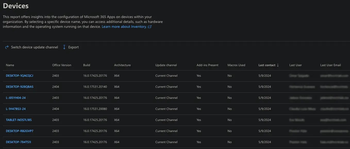View TABLET-NOS7L185 device information
This screenshot has height=149, width=350.
(x=19, y=120)
